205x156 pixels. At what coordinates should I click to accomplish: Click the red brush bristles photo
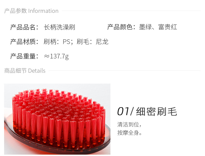coord(57,119)
